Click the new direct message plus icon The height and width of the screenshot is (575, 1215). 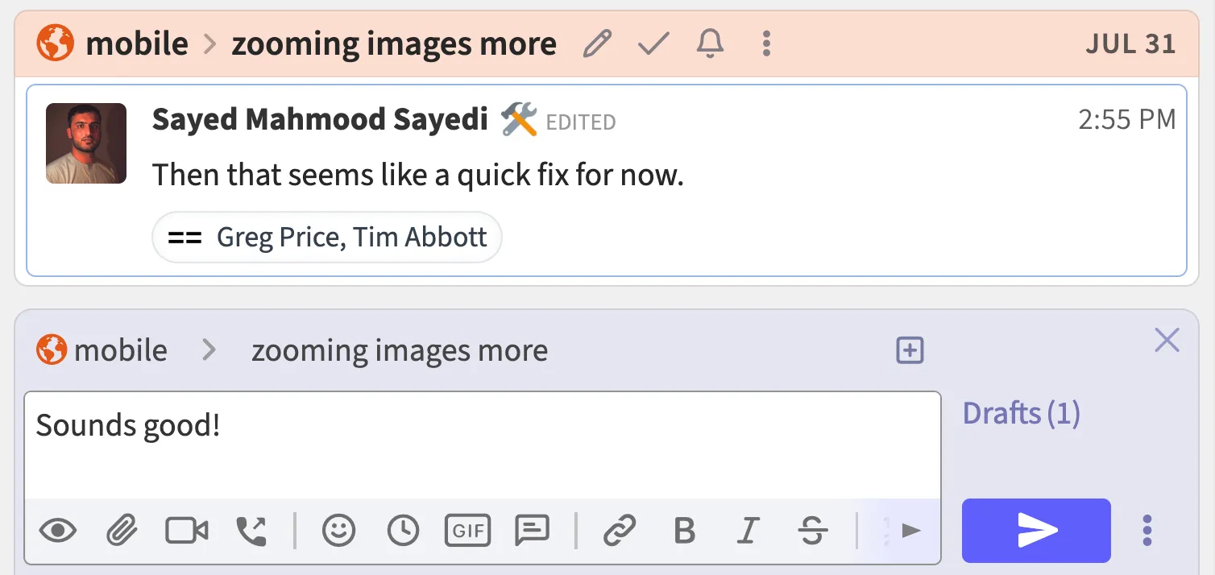(910, 350)
